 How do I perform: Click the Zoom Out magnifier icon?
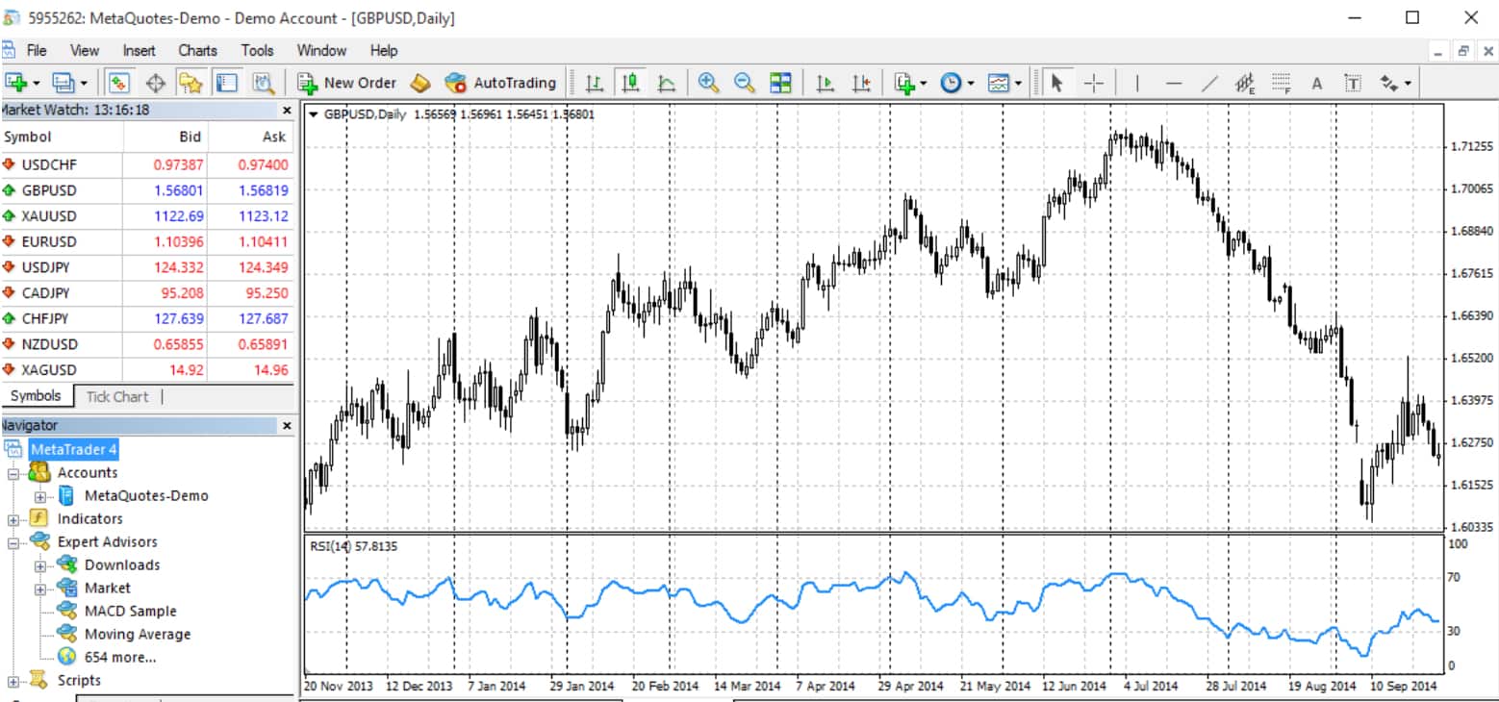(744, 83)
